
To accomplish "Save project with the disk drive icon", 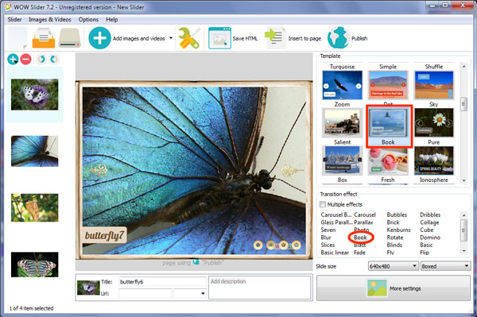I will pyautogui.click(x=70, y=38).
